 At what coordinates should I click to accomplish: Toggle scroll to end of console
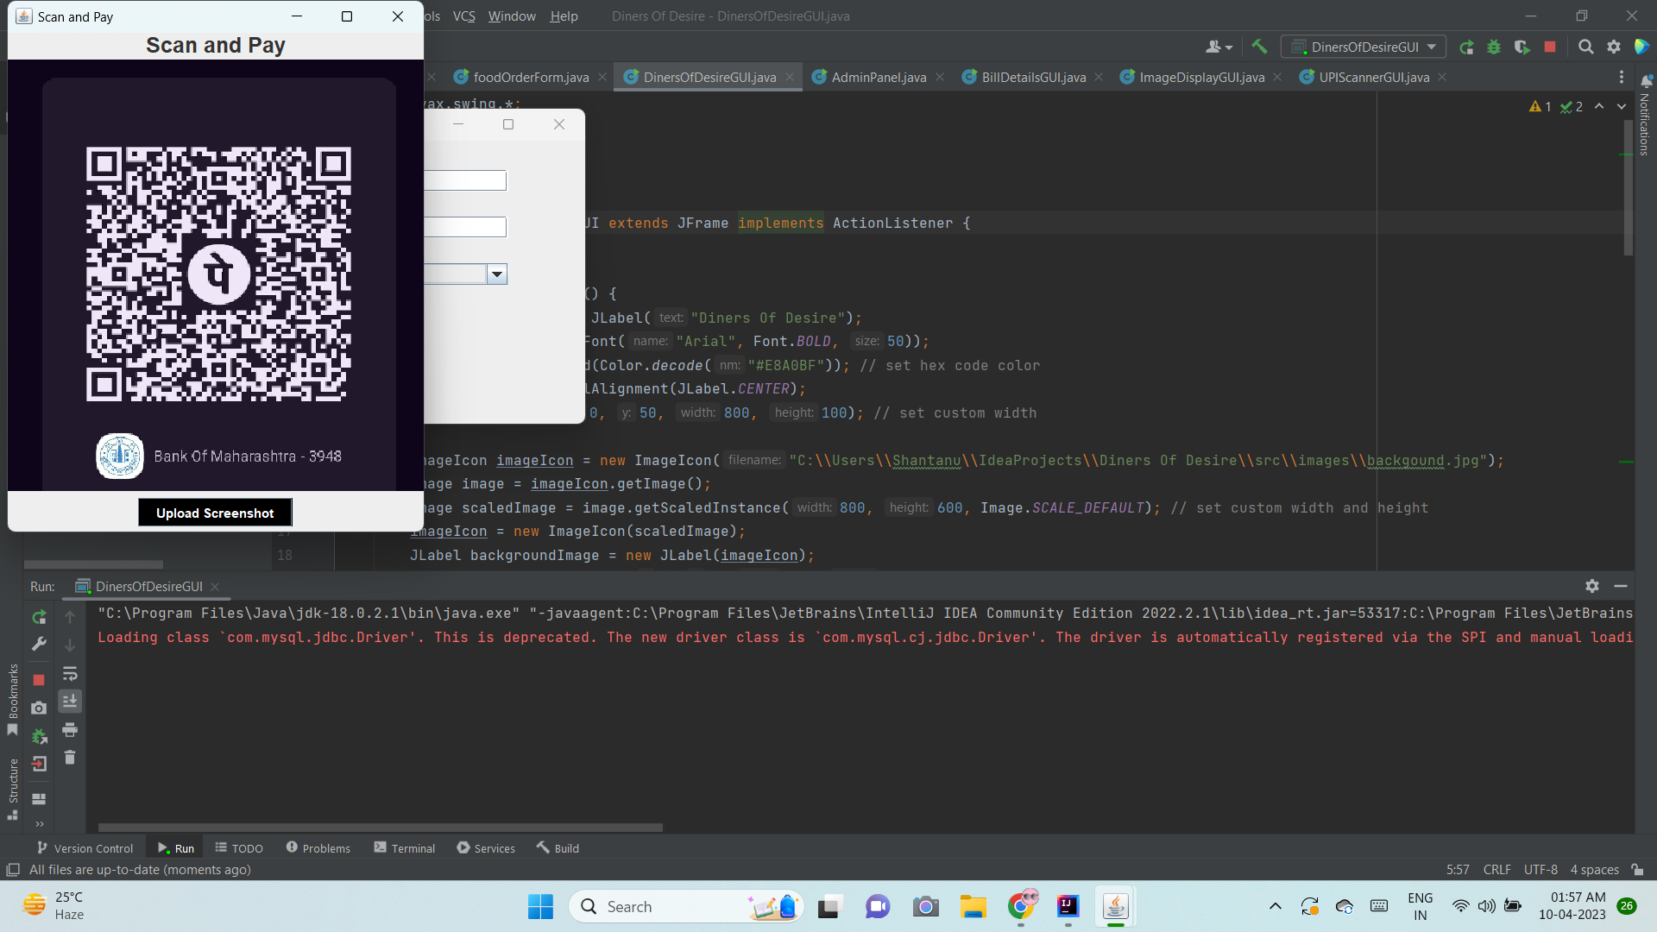point(70,701)
